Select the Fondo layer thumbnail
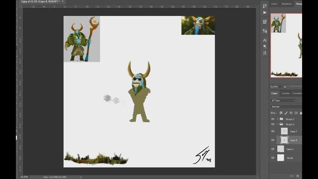 (281, 158)
